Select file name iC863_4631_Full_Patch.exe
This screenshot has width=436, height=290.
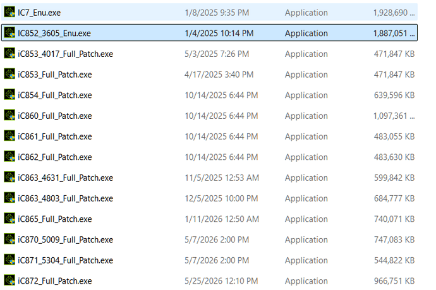coord(65,178)
